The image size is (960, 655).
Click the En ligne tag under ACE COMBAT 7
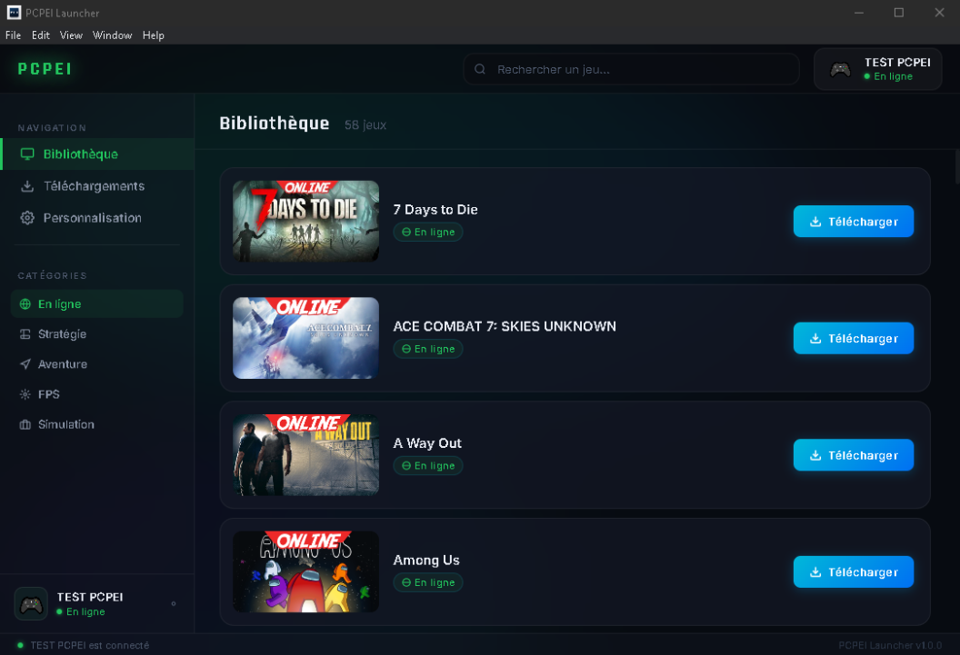428,349
